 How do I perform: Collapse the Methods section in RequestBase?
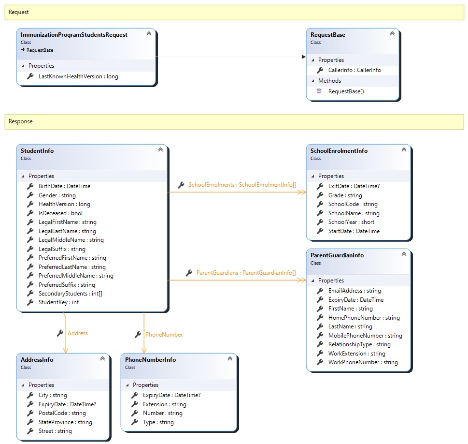pyautogui.click(x=313, y=81)
